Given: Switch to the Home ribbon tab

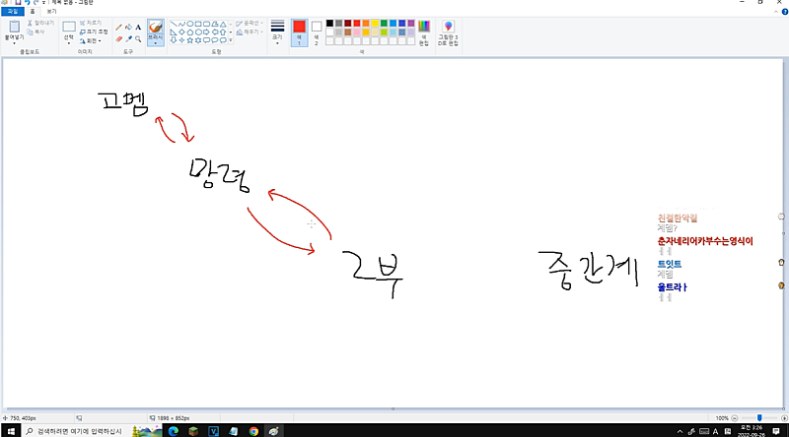Looking at the screenshot, I should (33, 12).
